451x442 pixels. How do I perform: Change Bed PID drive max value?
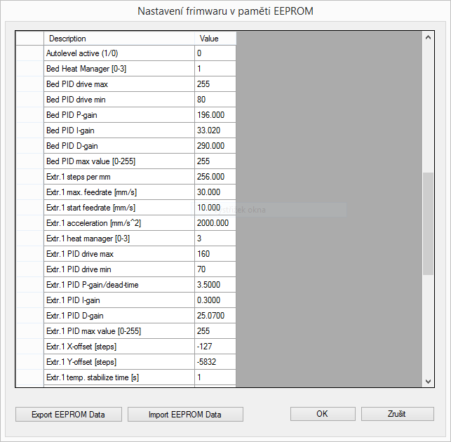coord(215,84)
